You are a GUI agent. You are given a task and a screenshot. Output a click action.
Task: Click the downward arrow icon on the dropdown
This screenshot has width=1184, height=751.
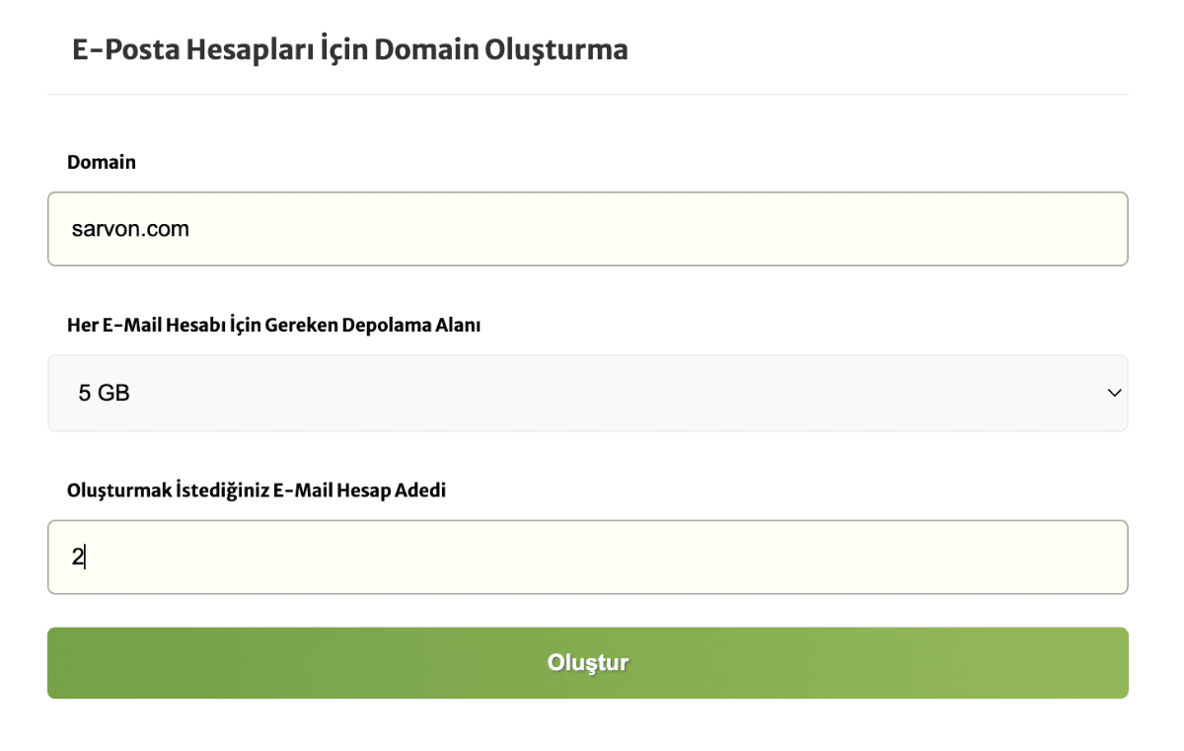(1114, 393)
